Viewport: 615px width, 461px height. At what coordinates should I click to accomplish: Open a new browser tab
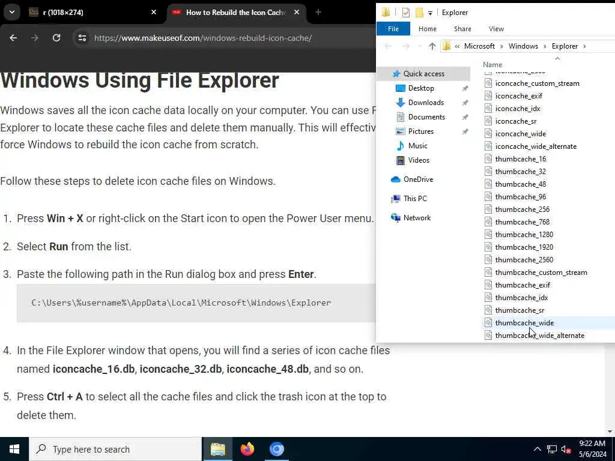tap(318, 12)
